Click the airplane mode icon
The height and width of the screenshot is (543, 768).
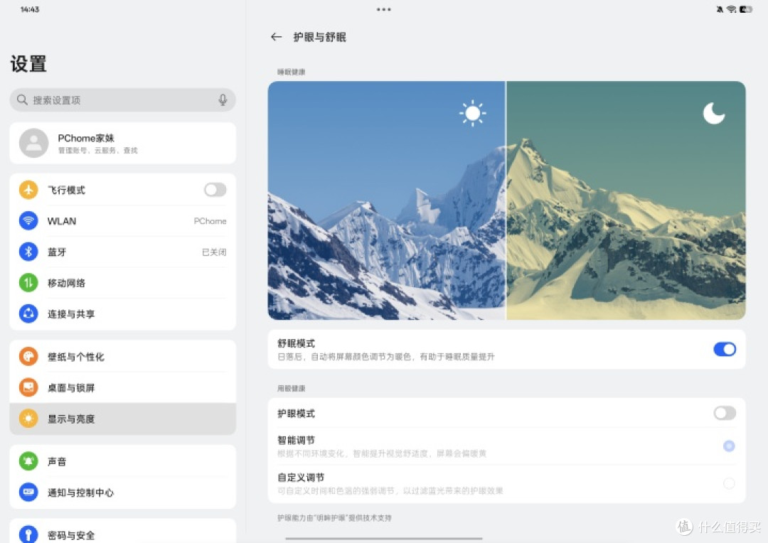click(x=28, y=190)
